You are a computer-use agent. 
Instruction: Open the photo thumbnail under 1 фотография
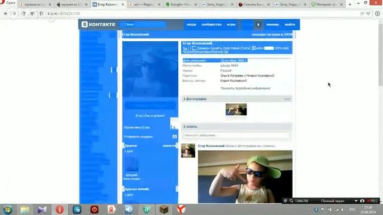tap(236, 109)
